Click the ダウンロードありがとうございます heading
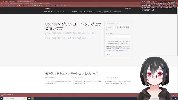The width and height of the screenshot is (178, 100). pyautogui.click(x=73, y=26)
